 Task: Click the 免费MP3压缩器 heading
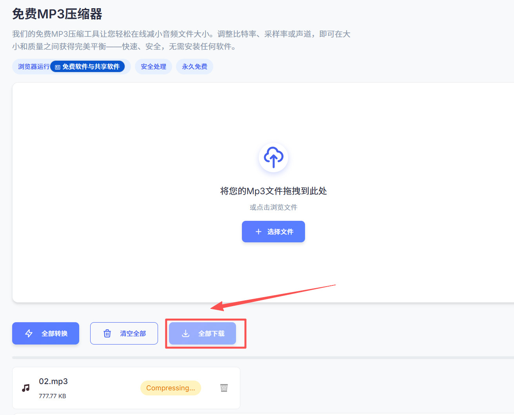tap(57, 14)
